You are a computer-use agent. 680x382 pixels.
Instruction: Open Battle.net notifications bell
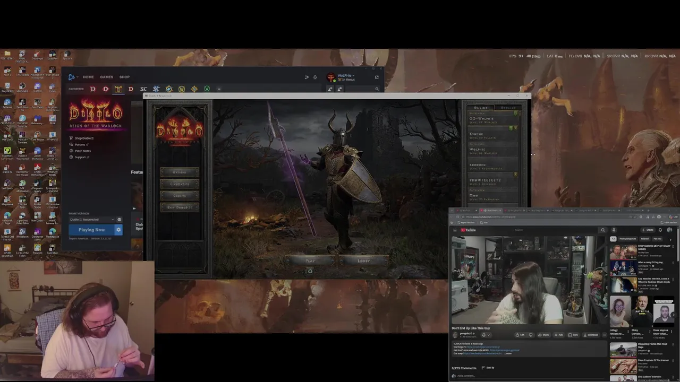coord(315,77)
